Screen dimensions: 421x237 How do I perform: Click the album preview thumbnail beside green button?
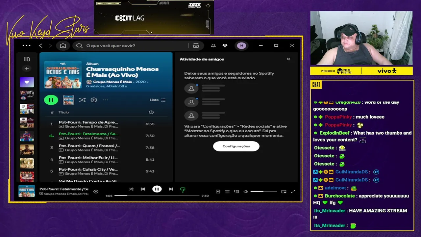pyautogui.click(x=68, y=100)
